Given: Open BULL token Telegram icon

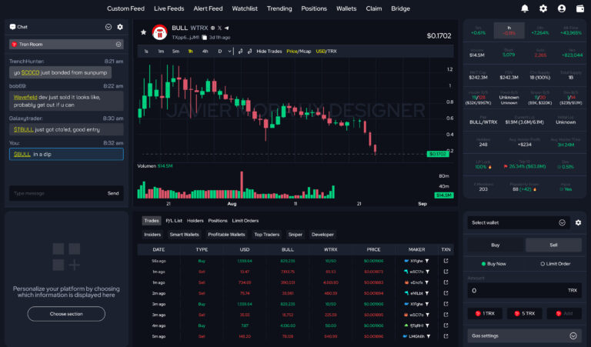Looking at the screenshot, I should point(226,28).
